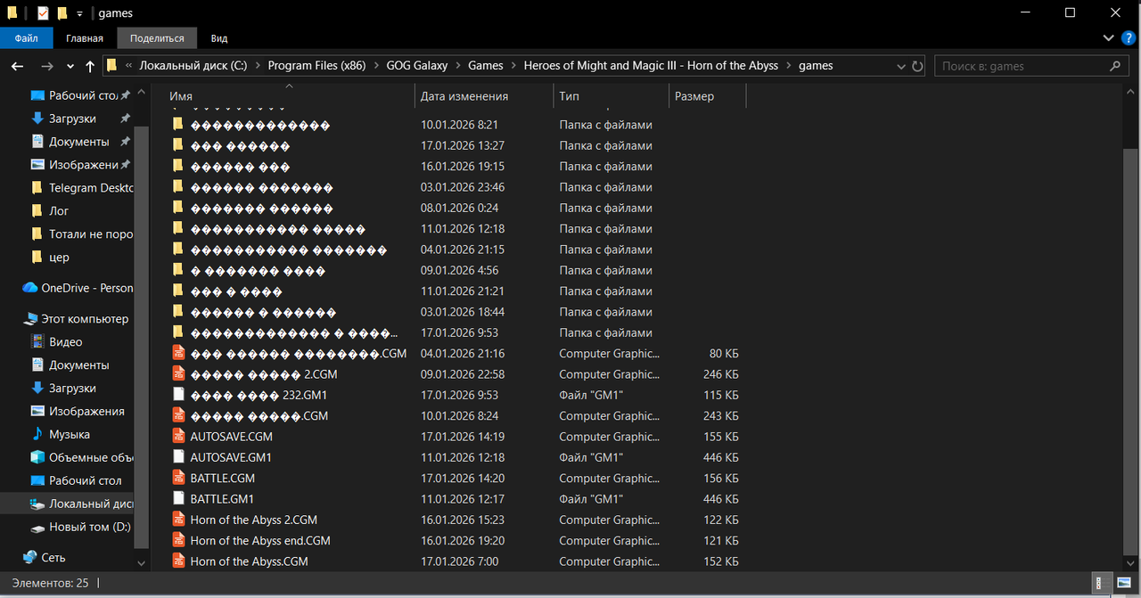
Task: Select the pinned Загрузки in Quick access
Action: (72, 119)
